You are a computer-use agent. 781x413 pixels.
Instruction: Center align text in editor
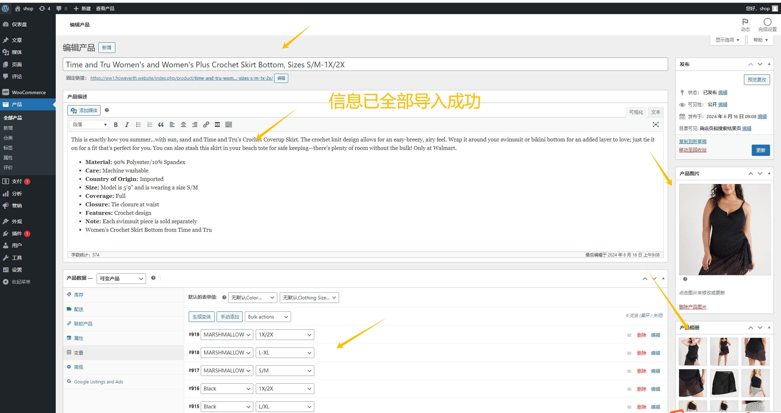183,124
